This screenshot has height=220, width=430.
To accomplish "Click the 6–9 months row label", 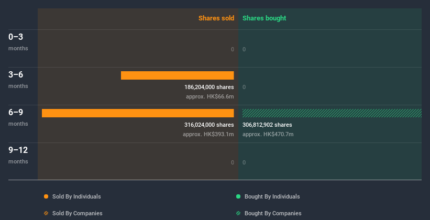I will tap(18, 117).
